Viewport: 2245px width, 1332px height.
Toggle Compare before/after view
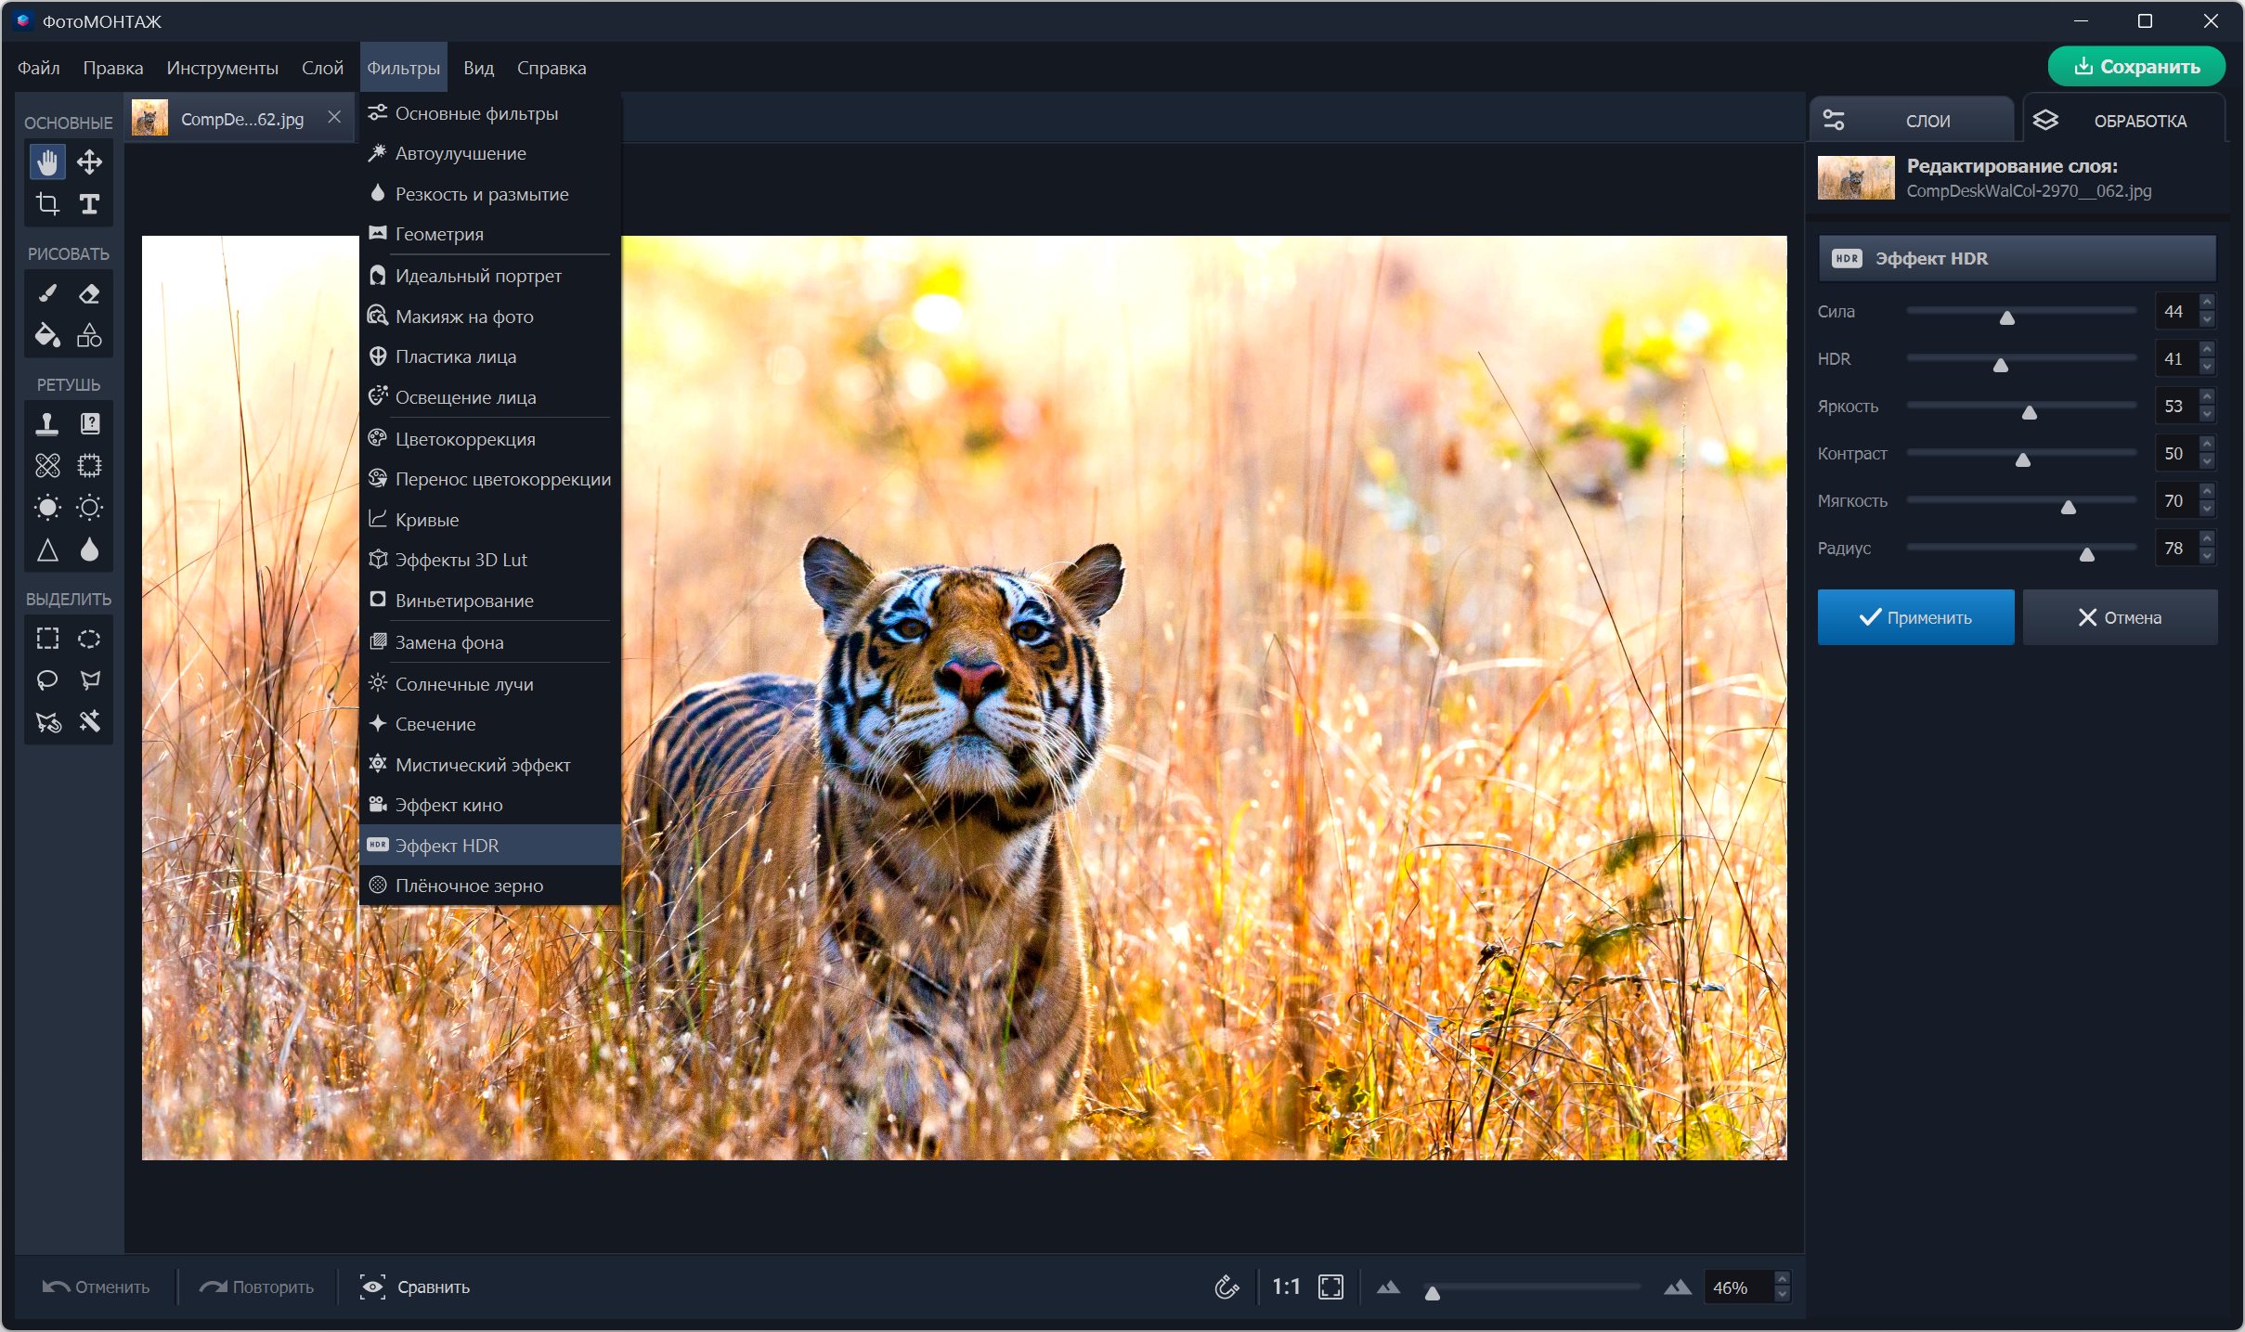point(415,1287)
